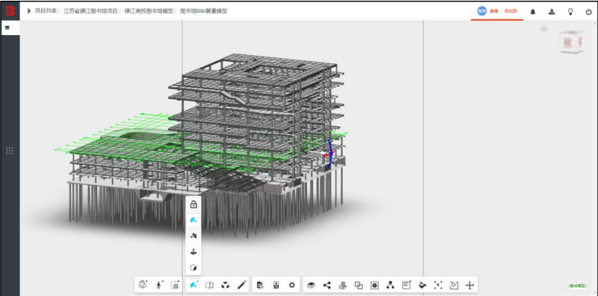Screen dimensions: 598x296
Task: Click the share icon
Action: pyautogui.click(x=327, y=285)
